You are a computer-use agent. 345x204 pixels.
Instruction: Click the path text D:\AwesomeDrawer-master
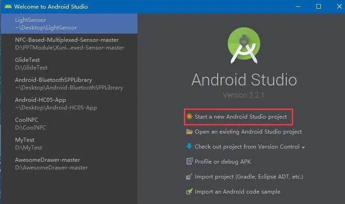pos(51,168)
